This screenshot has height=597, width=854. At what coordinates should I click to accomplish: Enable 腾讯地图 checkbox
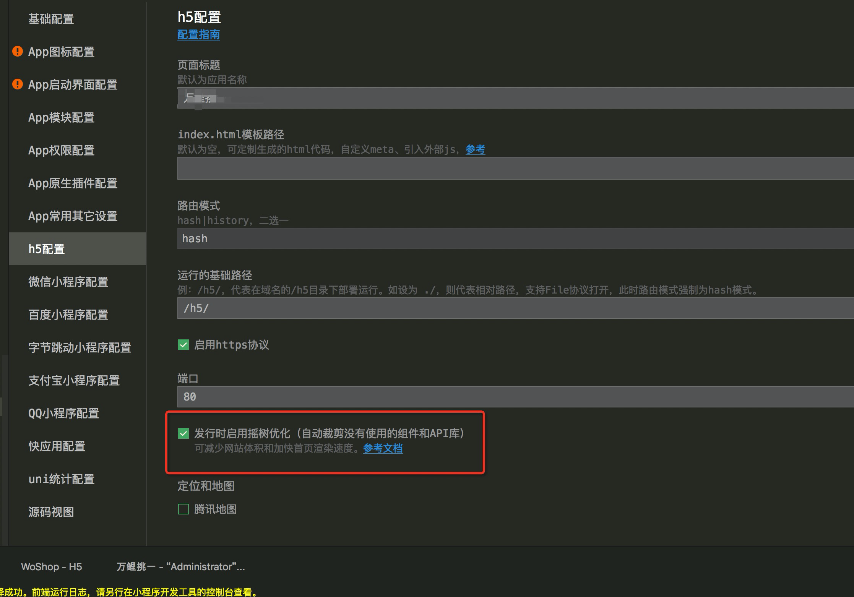click(x=183, y=509)
